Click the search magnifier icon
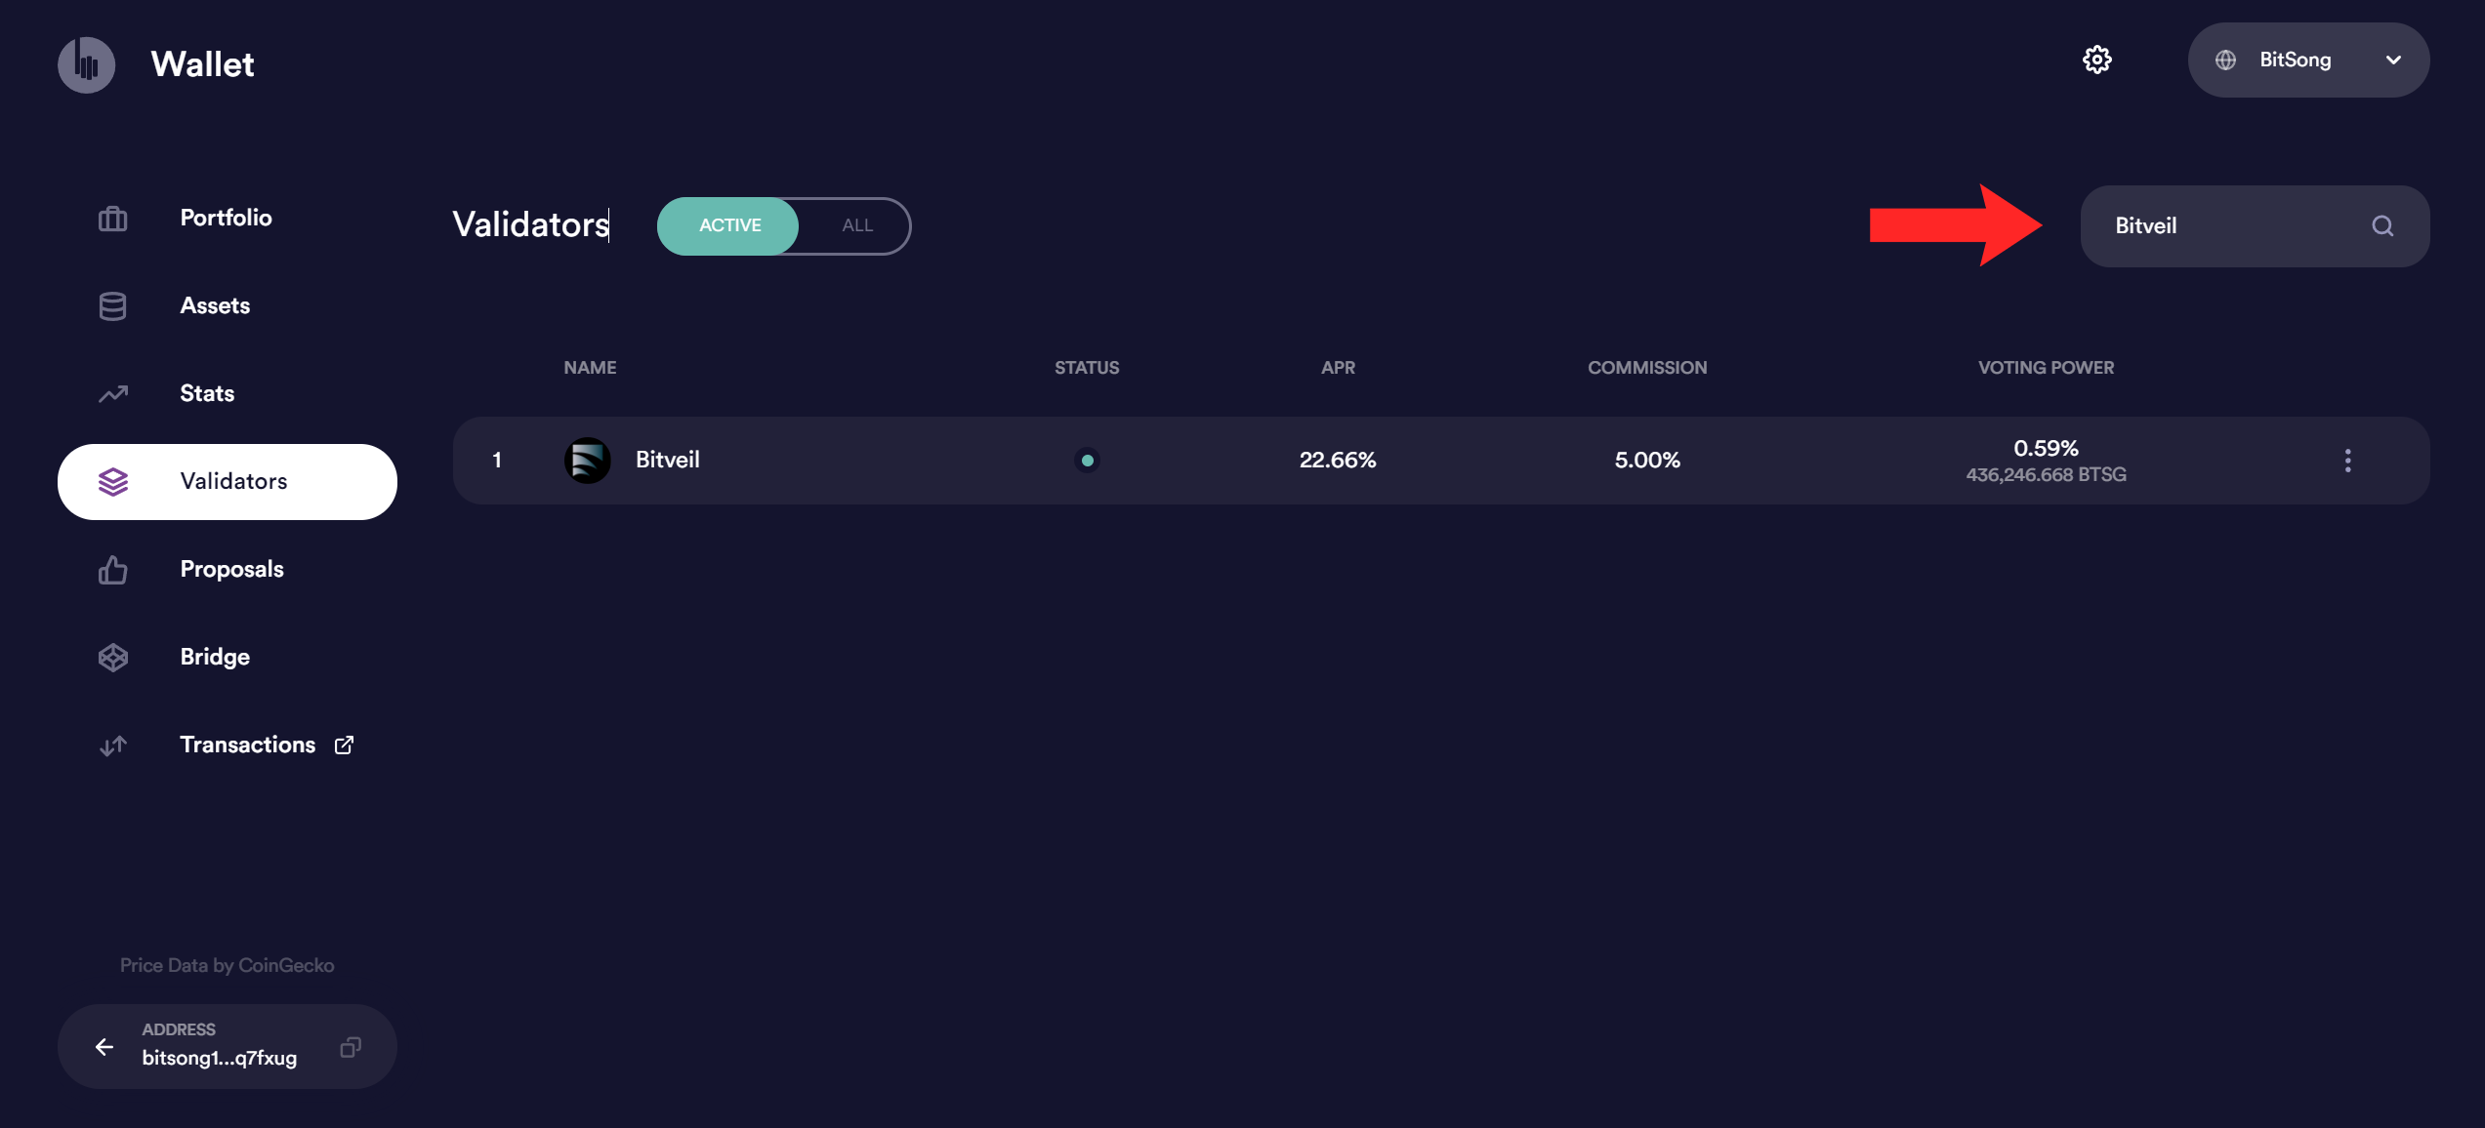This screenshot has width=2485, height=1128. click(2382, 226)
